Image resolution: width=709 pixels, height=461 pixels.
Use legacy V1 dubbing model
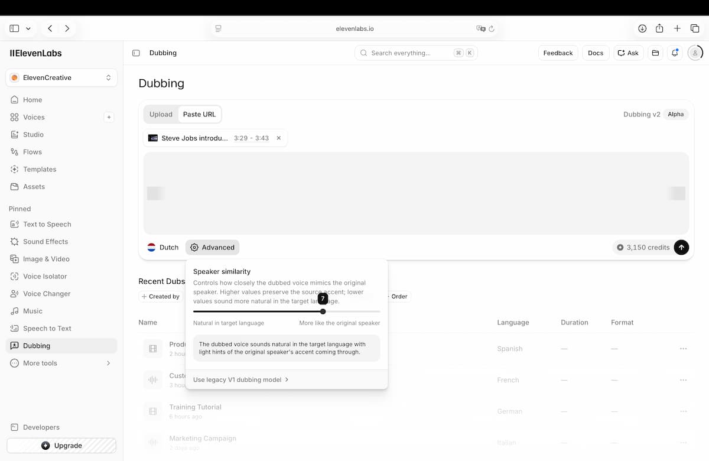point(241,379)
